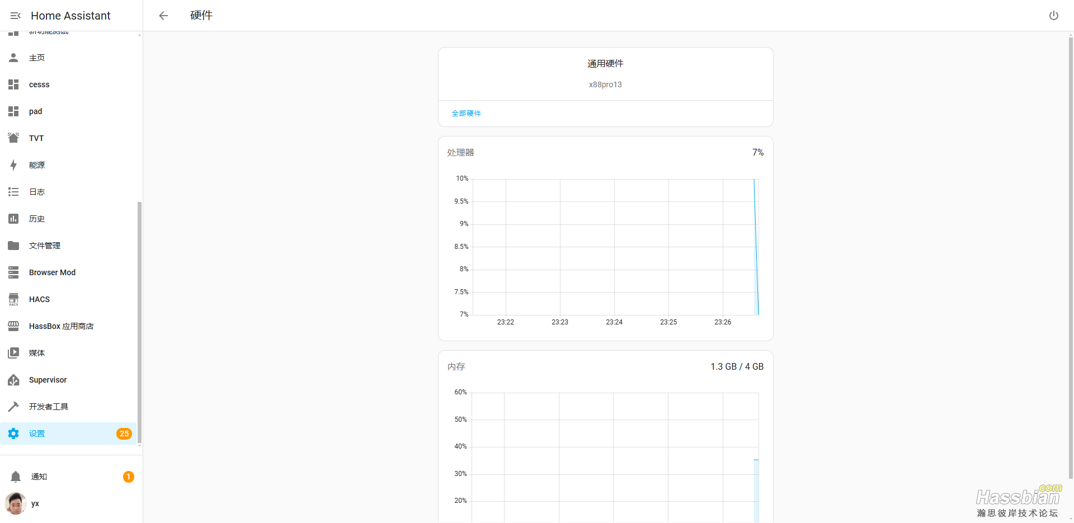This screenshot has width=1074, height=523.
Task: Click the TVT sidebar icon
Action: point(13,138)
